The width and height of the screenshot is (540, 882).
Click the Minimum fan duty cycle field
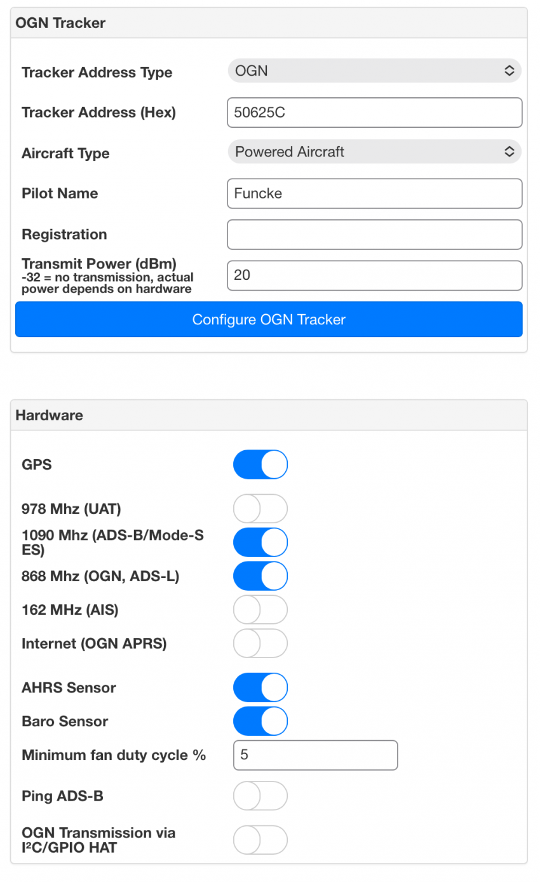tap(315, 755)
